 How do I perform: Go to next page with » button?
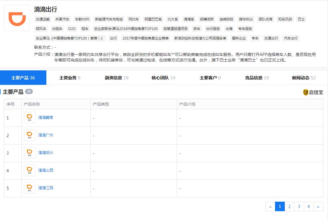(x=318, y=207)
